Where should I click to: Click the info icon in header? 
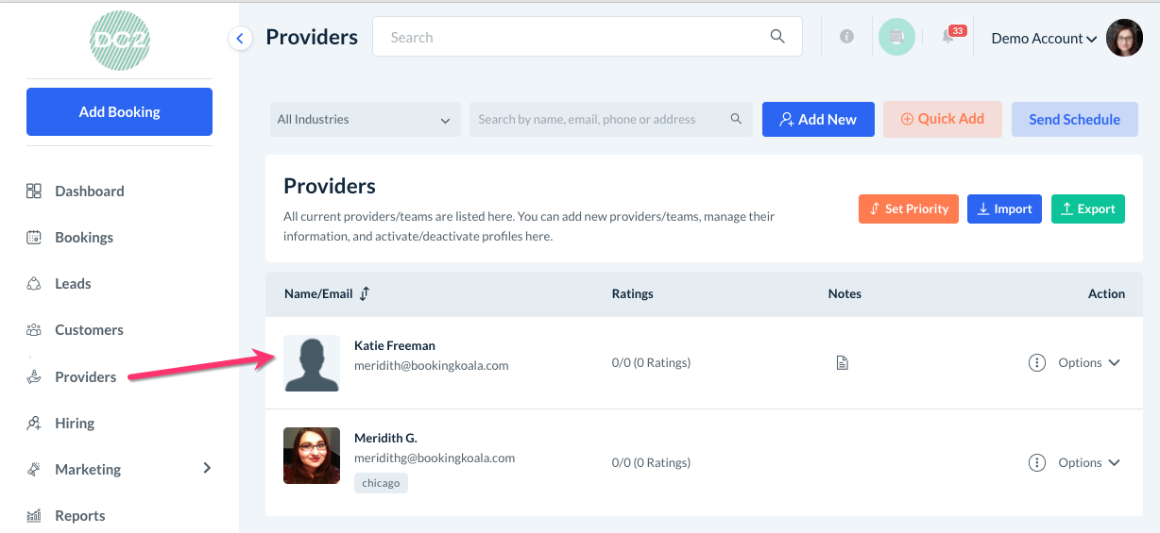(x=846, y=37)
